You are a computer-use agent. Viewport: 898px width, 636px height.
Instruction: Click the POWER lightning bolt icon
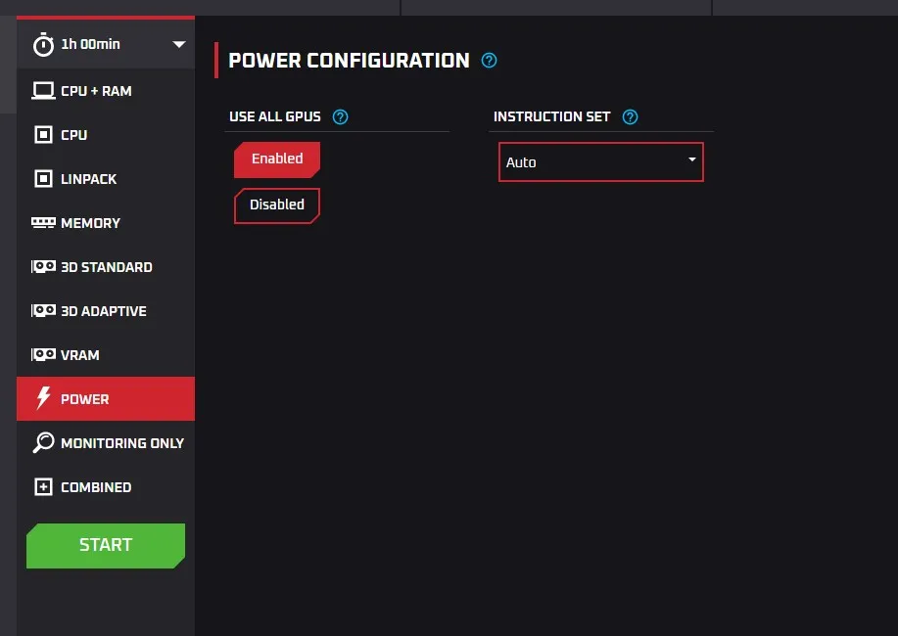click(42, 398)
